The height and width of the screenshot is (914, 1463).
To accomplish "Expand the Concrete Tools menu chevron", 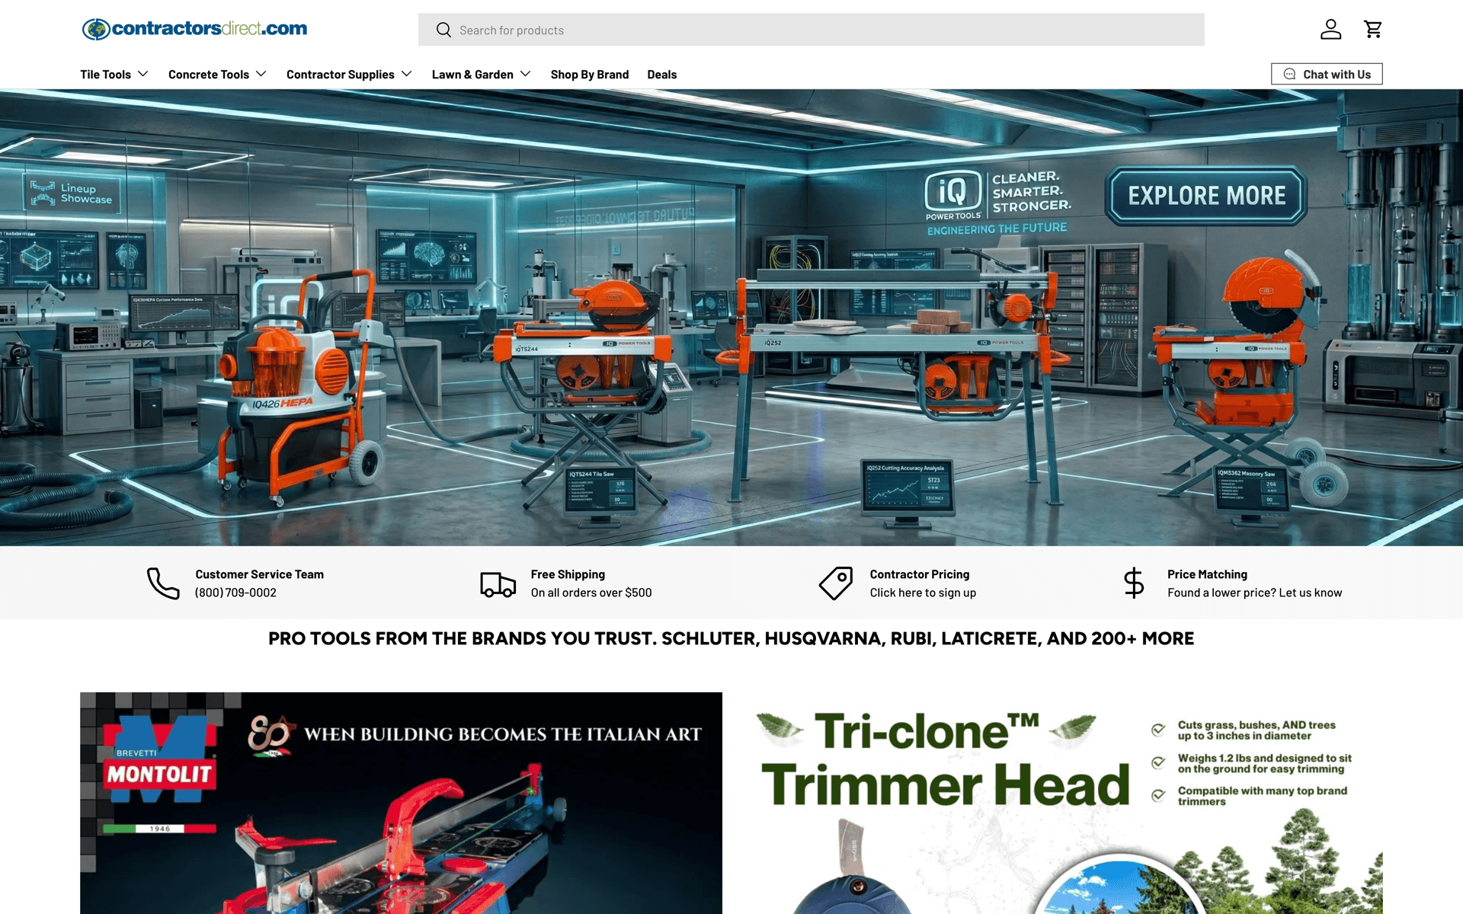I will [261, 74].
